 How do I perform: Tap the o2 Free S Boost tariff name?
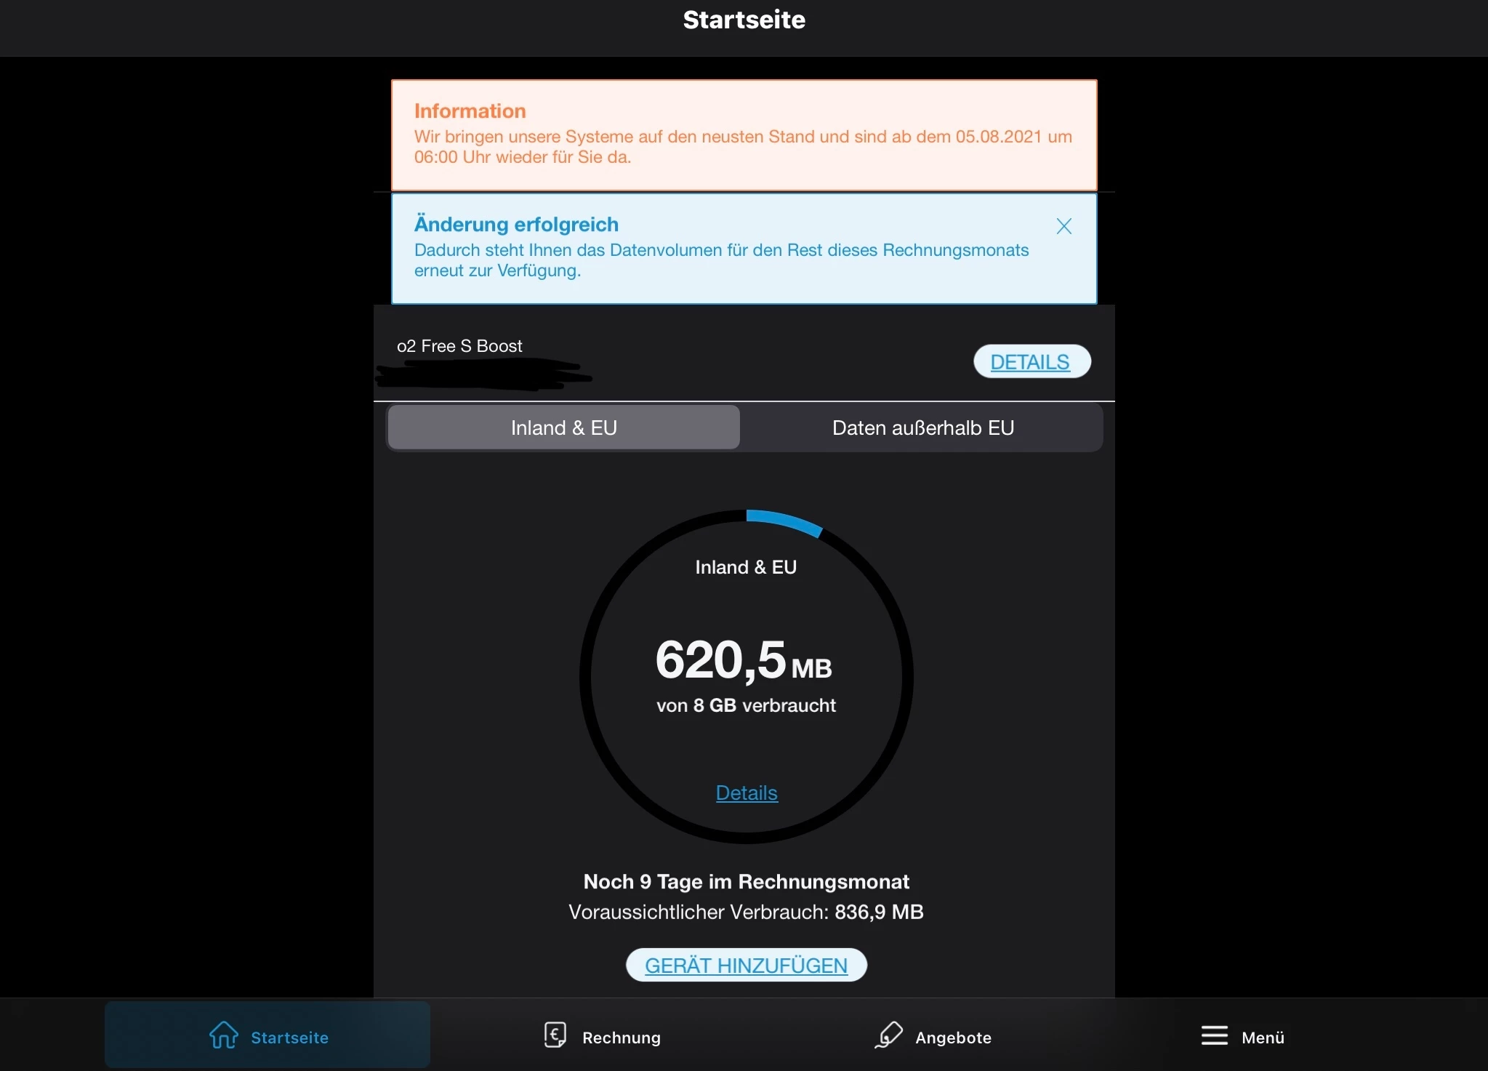click(459, 346)
